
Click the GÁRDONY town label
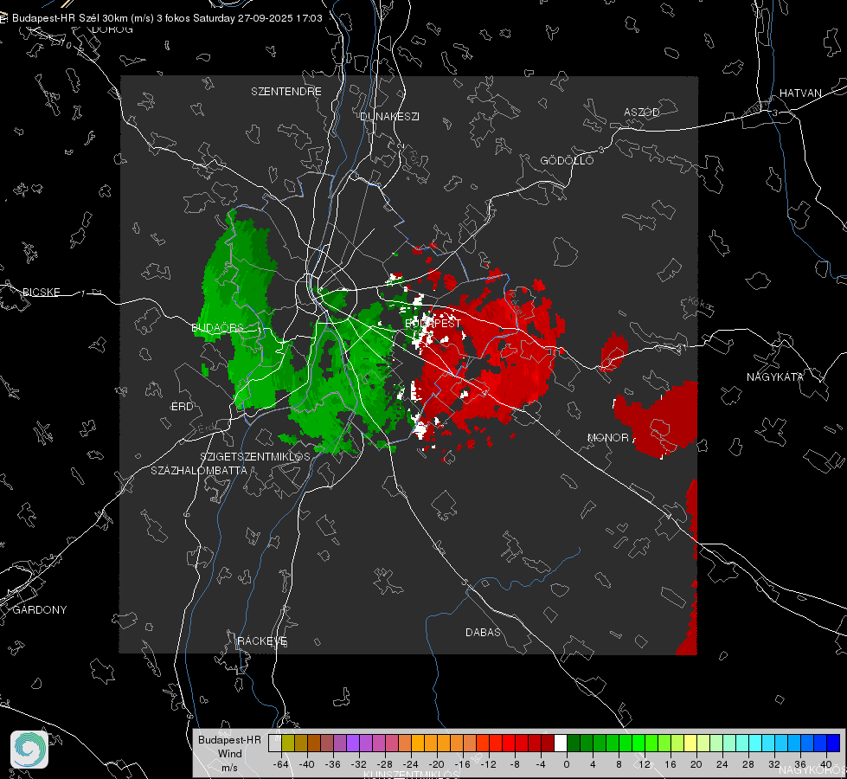(40, 610)
